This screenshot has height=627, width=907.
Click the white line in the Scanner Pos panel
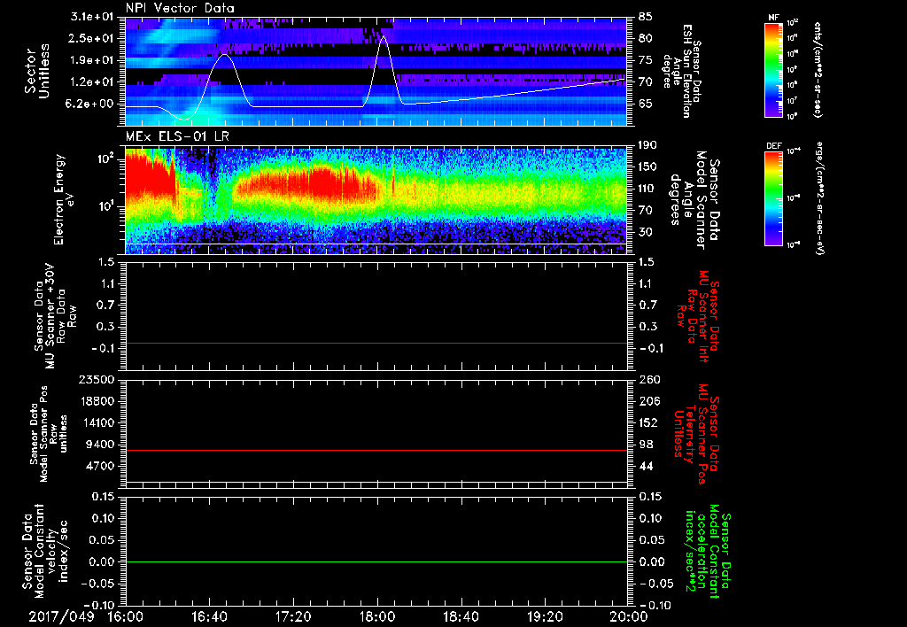pyautogui.click(x=376, y=482)
